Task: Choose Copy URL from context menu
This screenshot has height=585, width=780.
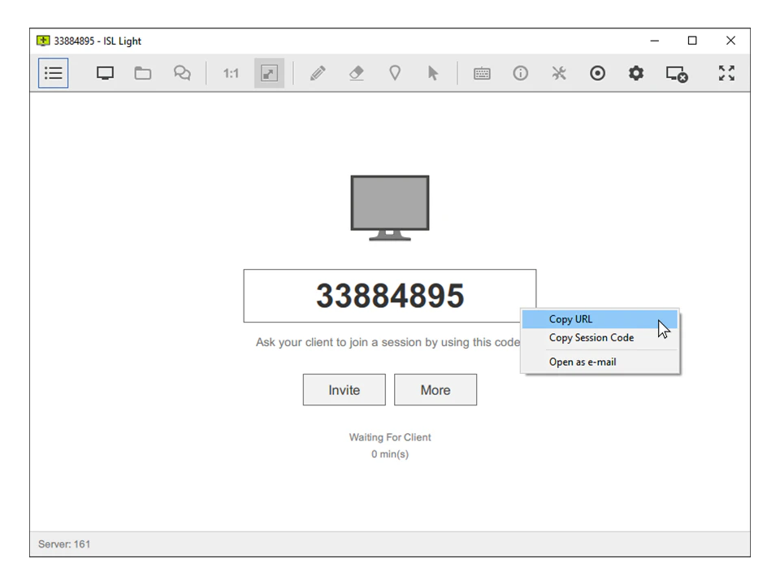Action: (571, 319)
